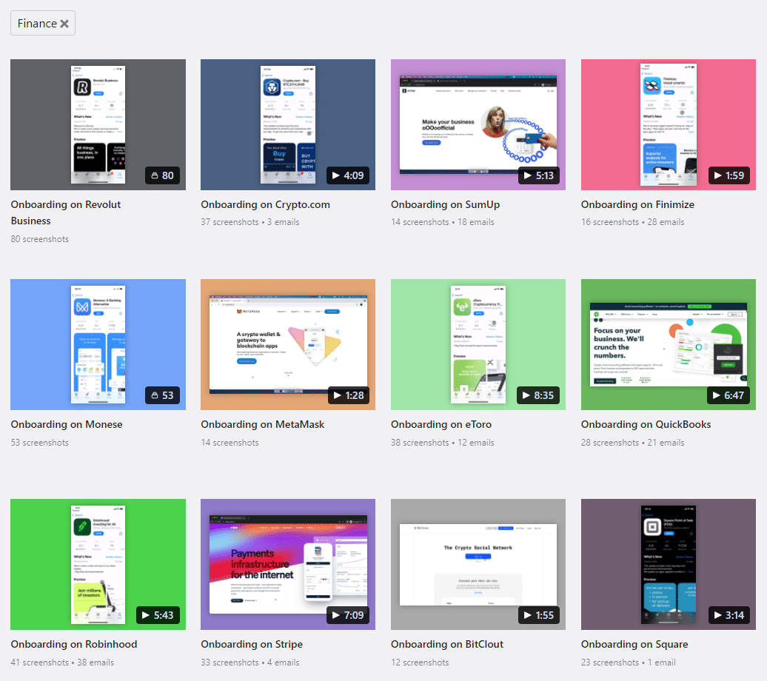Image resolution: width=767 pixels, height=681 pixels.
Task: Open the Finimize onboarding thumbnail
Action: click(x=669, y=125)
